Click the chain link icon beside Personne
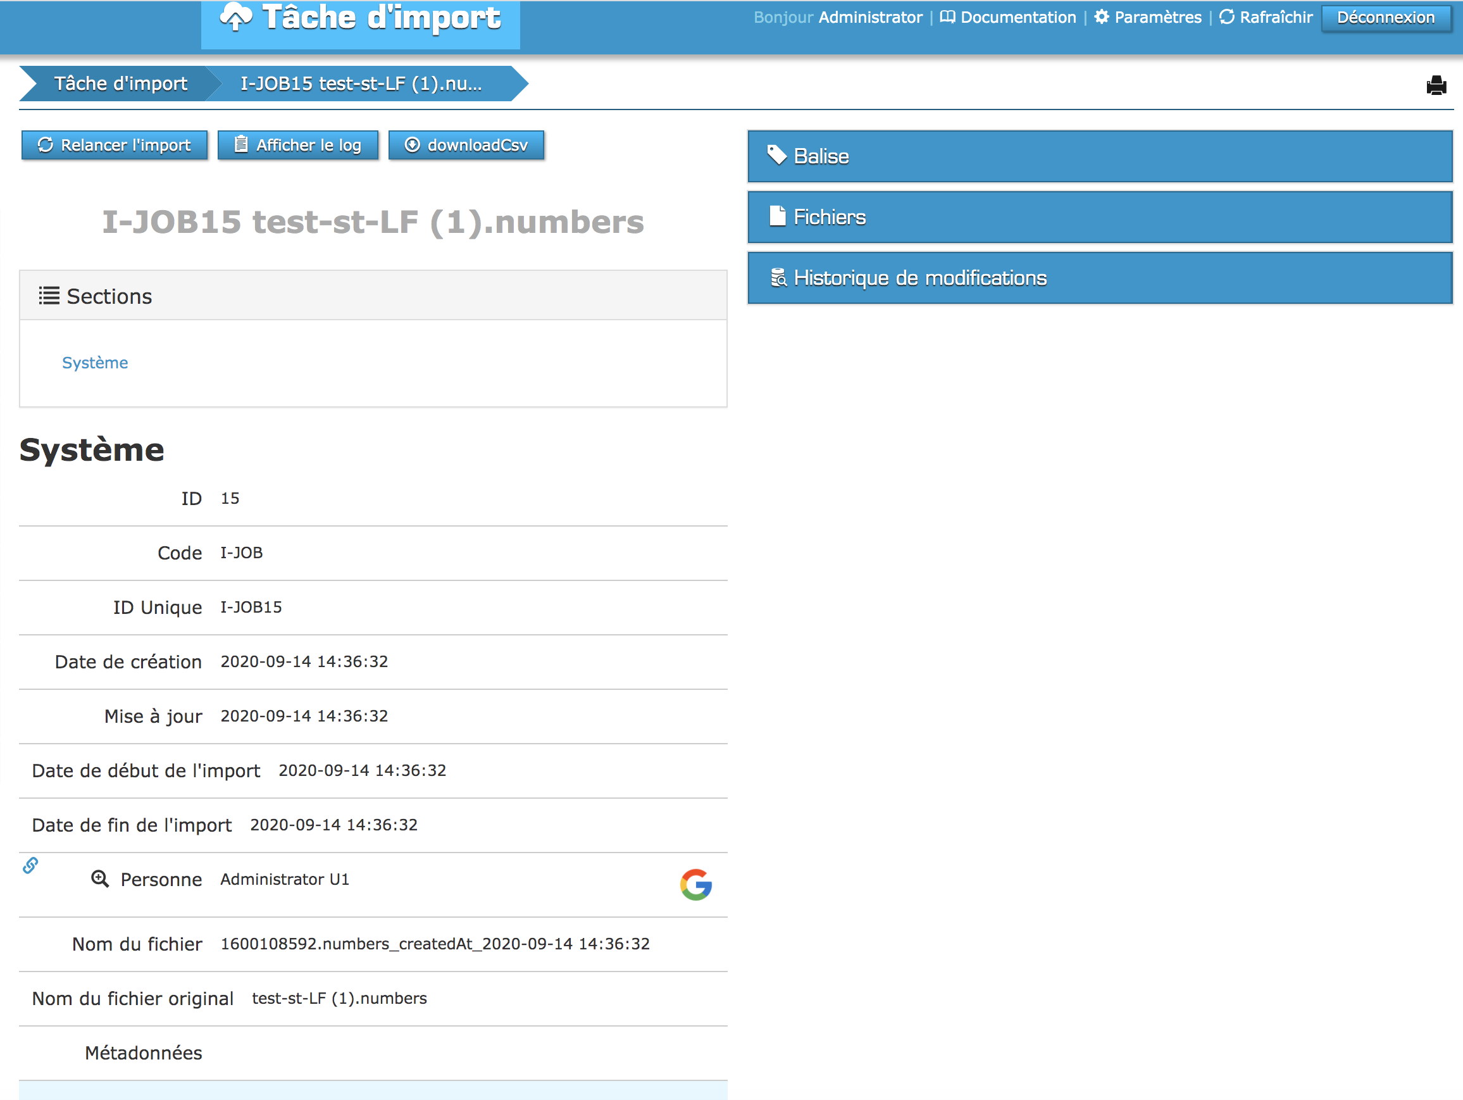This screenshot has height=1100, width=1463. [x=30, y=865]
